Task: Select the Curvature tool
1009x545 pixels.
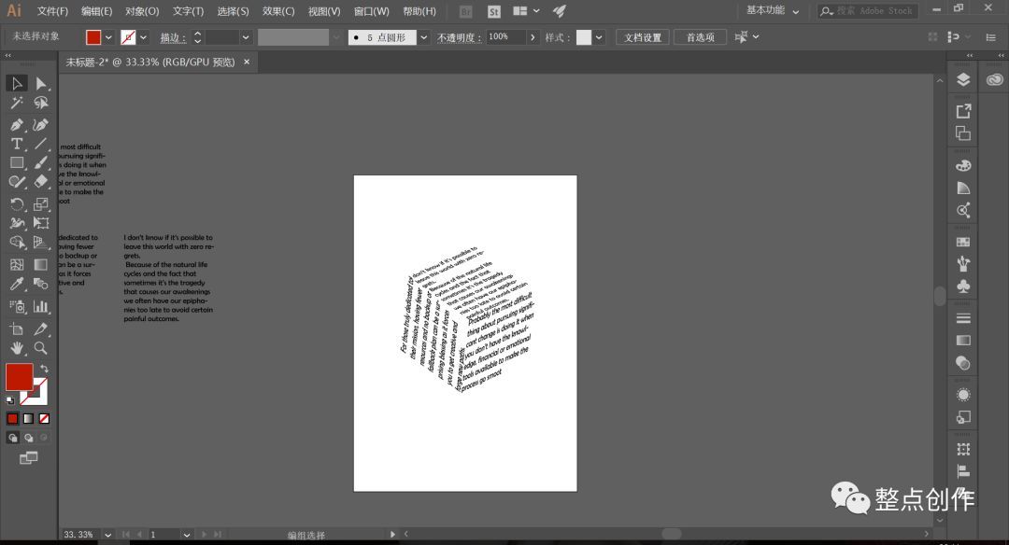Action: coord(40,125)
